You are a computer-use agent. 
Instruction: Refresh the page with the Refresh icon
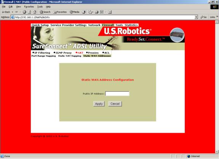(x=29, y=12)
